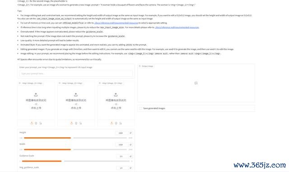The image size is (289, 172).
Task: Focus the prompt text box
Action: coord(76,74)
